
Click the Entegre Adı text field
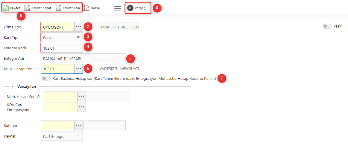tap(83, 58)
